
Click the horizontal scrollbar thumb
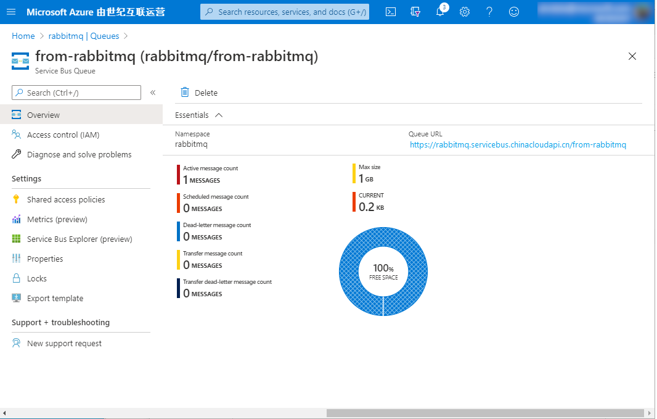(x=485, y=413)
